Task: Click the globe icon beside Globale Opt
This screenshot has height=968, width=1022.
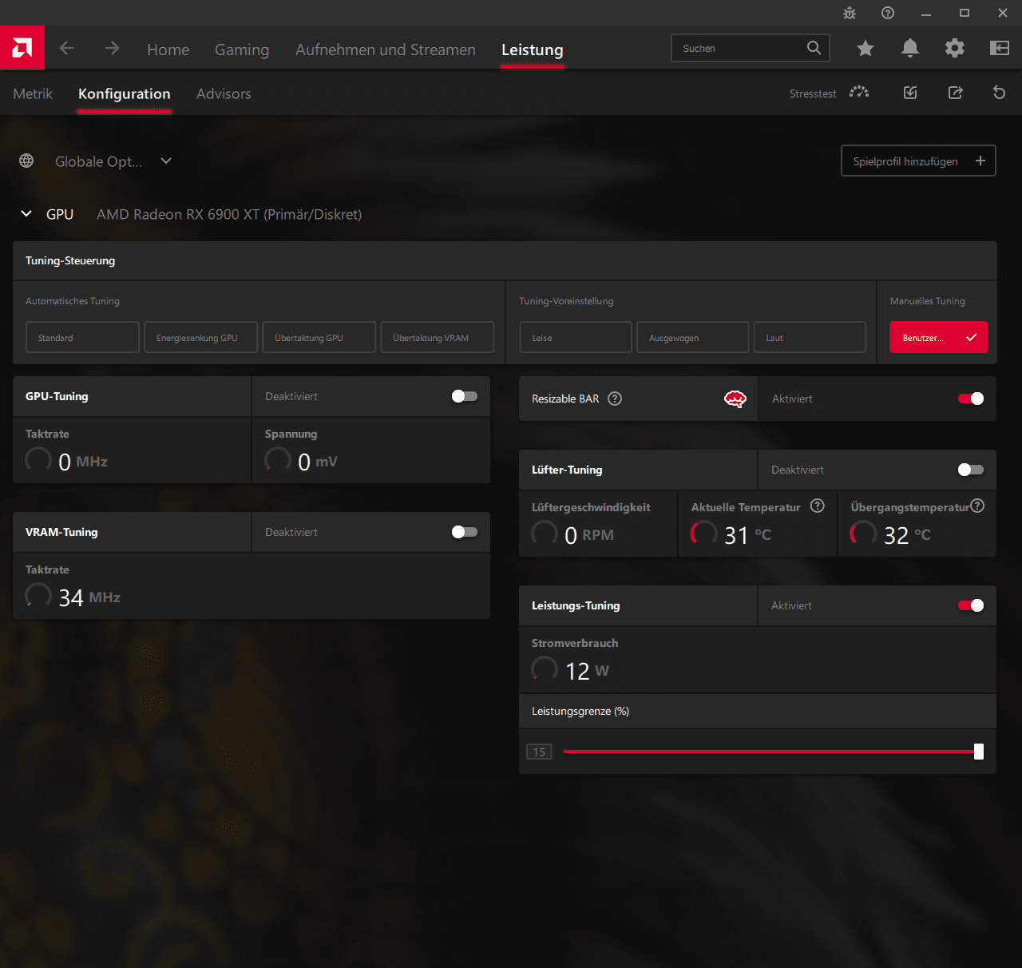Action: [26, 161]
